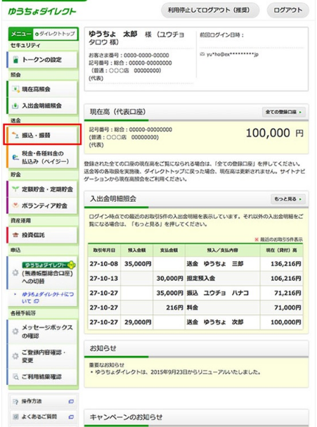Click the sprout icon for 定額貯金・定期貯金

[x=15, y=189]
